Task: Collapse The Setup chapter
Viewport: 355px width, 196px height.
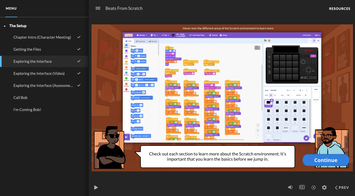Action: tap(5, 26)
